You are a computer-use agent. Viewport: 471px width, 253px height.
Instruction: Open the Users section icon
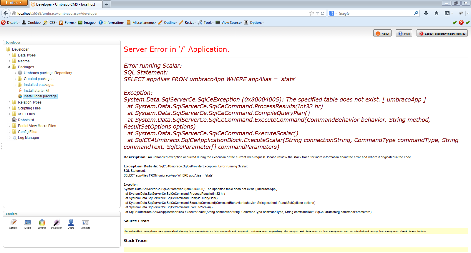(71, 223)
